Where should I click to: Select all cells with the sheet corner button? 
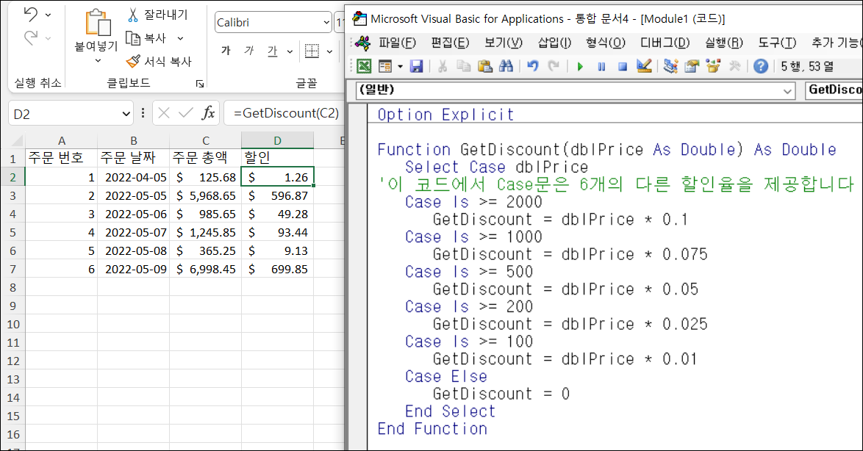(13, 141)
